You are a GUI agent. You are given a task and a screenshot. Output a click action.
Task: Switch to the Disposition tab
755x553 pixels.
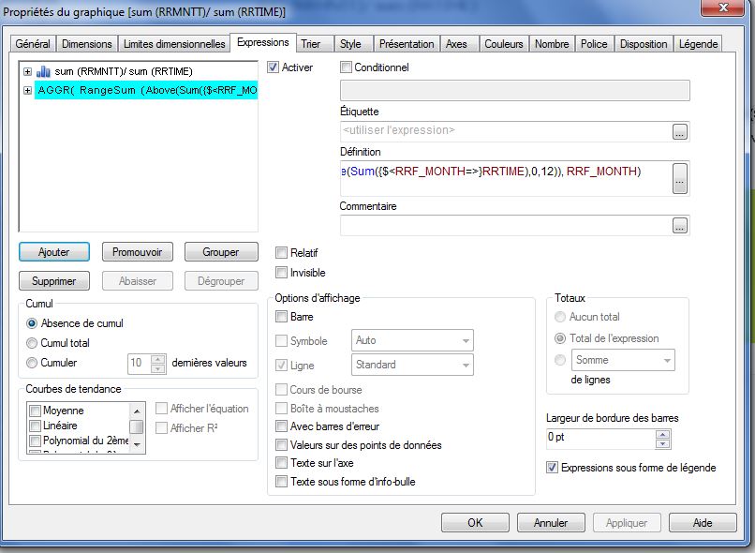[644, 44]
